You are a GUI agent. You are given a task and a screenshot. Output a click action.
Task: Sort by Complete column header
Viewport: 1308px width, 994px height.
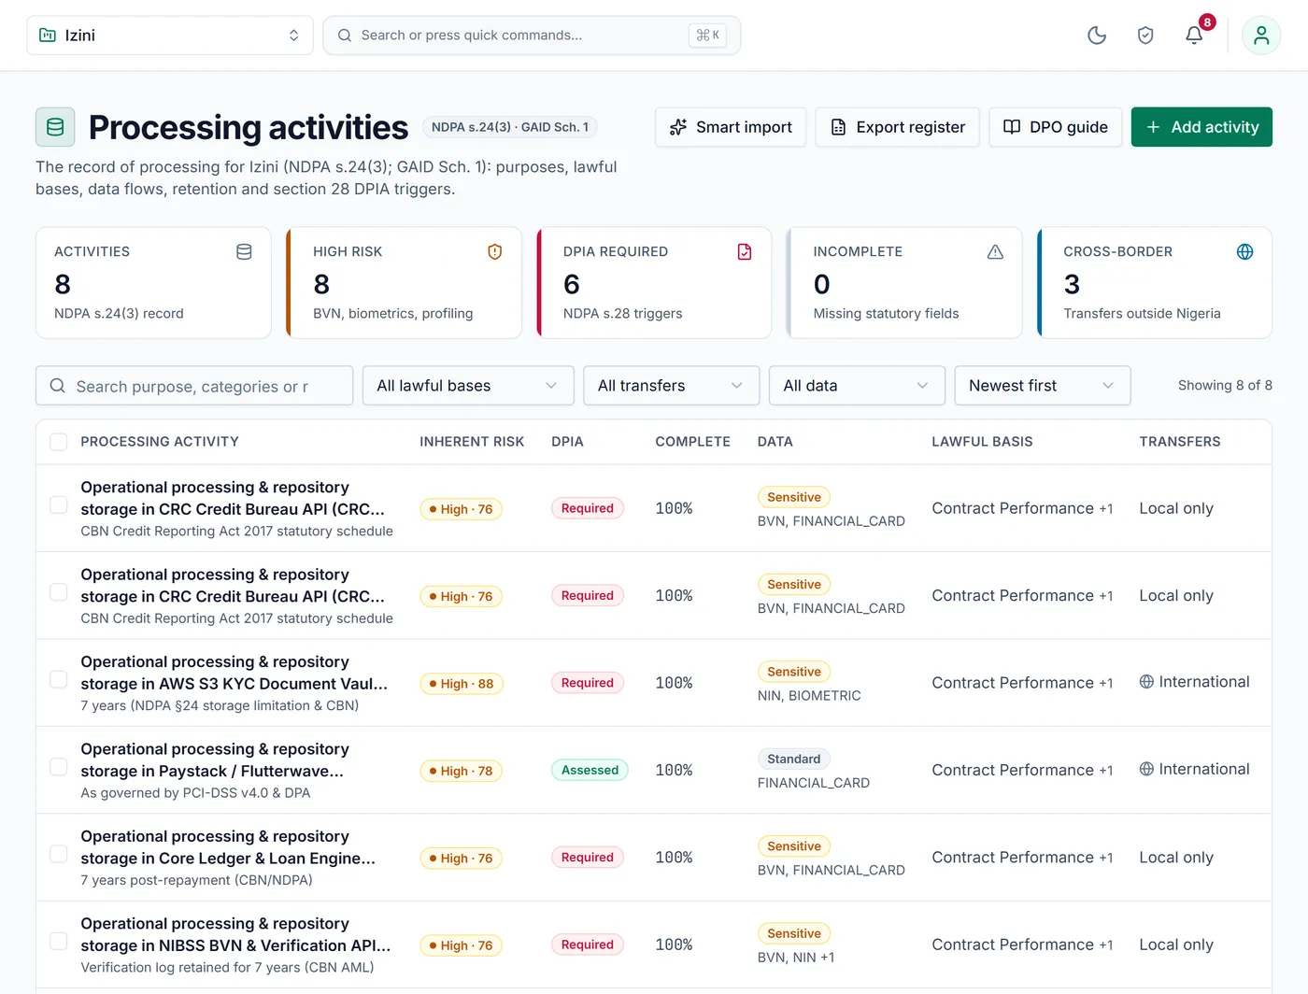[x=692, y=442]
